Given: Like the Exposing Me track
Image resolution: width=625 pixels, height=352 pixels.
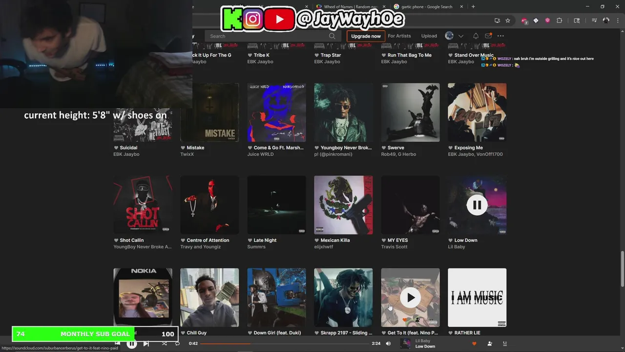Looking at the screenshot, I should pyautogui.click(x=451, y=148).
